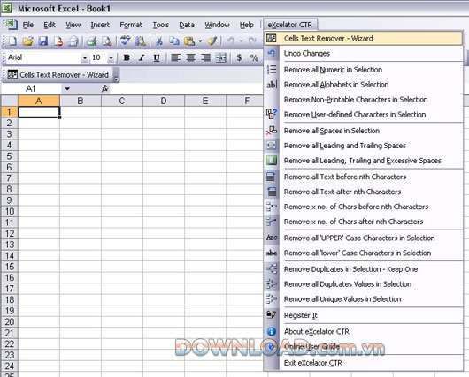This screenshot has width=469, height=377.
Task: Click the Undo arrow in the standard toolbar
Action: (230, 41)
